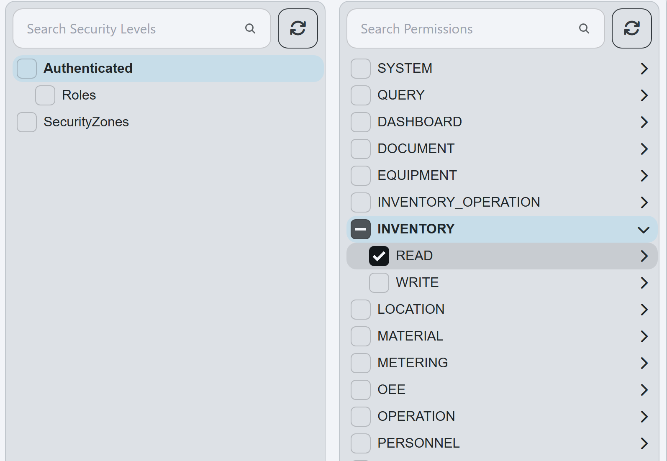Uncheck the READ permission under INVENTORY
The image size is (667, 461).
click(379, 256)
